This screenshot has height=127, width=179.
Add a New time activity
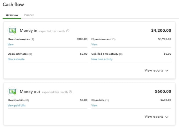point(102,59)
